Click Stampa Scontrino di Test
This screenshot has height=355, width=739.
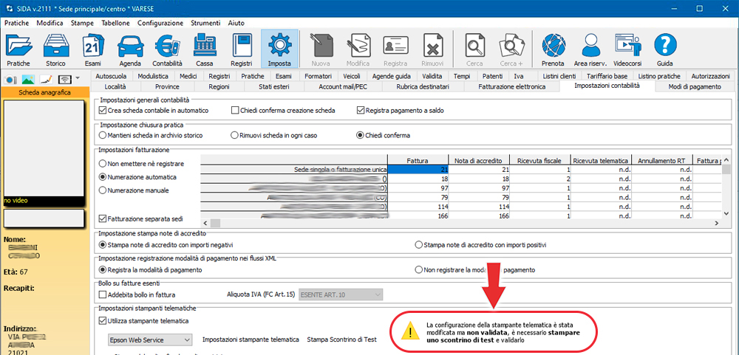pyautogui.click(x=344, y=340)
